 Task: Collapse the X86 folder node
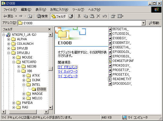click(x=19, y=71)
